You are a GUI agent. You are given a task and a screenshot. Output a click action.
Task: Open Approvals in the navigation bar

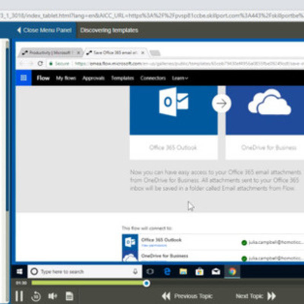coord(93,78)
